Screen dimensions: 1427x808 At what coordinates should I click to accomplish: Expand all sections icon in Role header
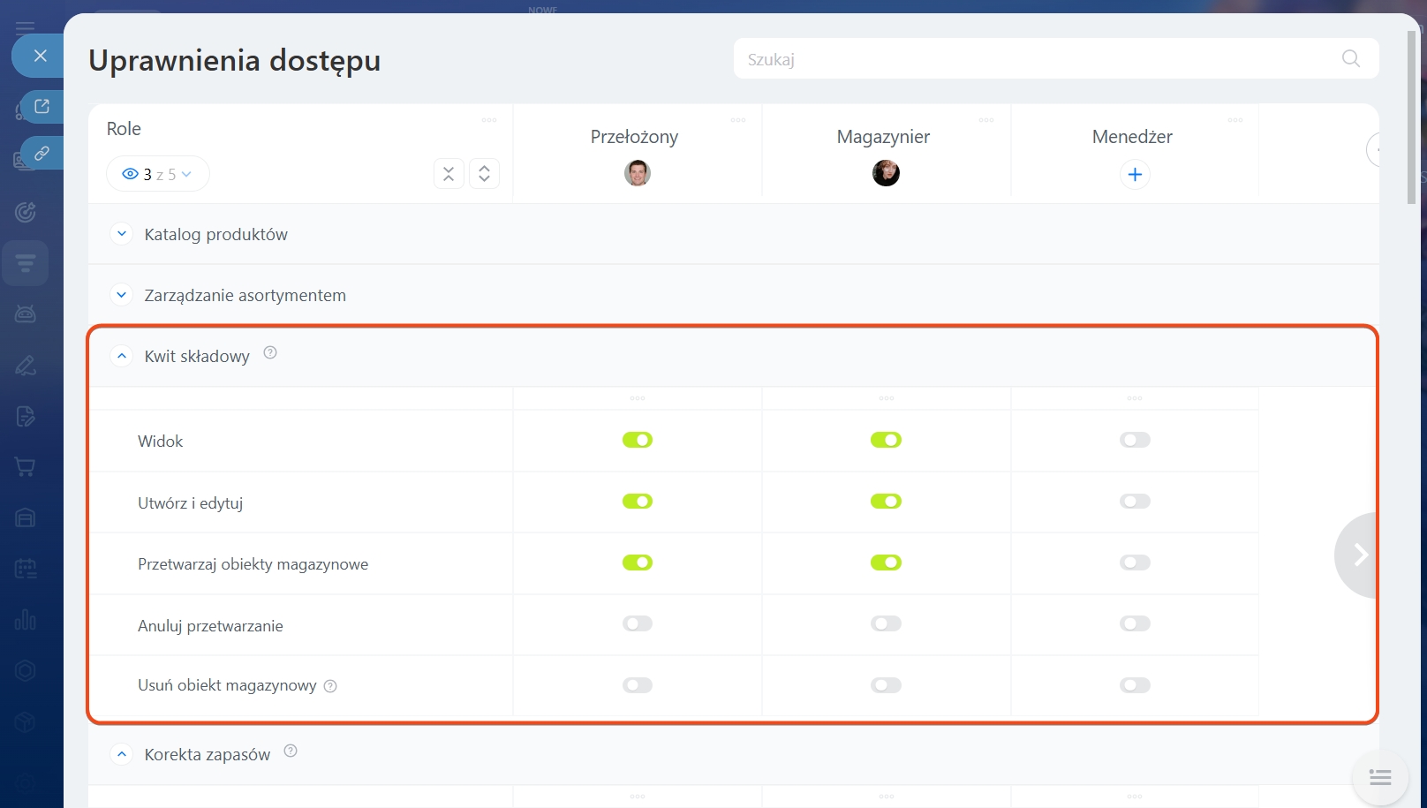[x=484, y=174]
